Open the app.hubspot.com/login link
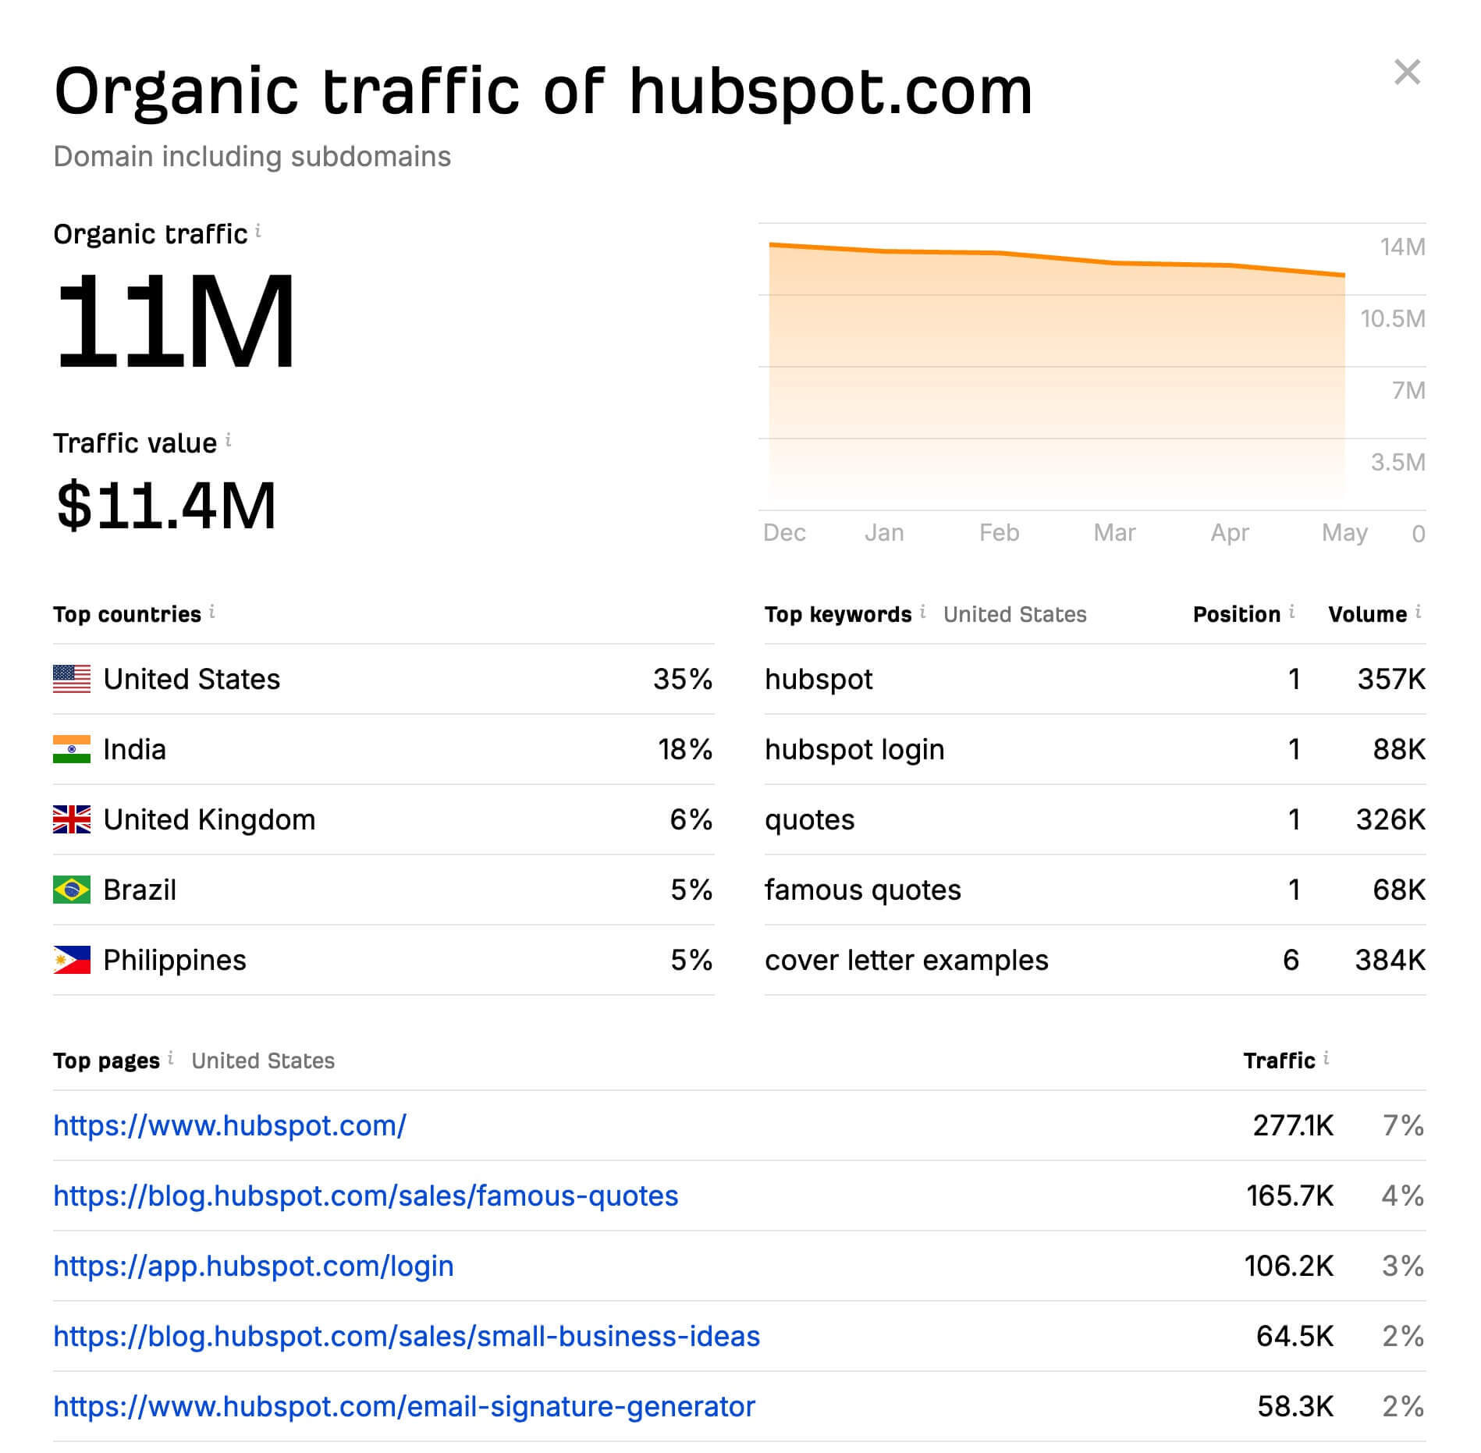The height and width of the screenshot is (1453, 1481). point(253,1266)
